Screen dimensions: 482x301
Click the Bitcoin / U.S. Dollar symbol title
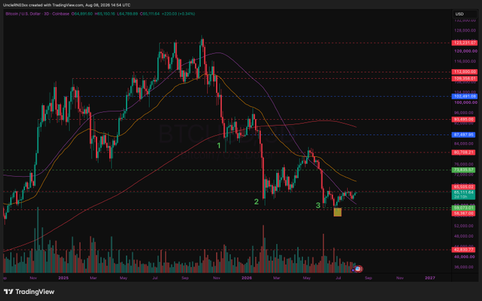coord(22,13)
